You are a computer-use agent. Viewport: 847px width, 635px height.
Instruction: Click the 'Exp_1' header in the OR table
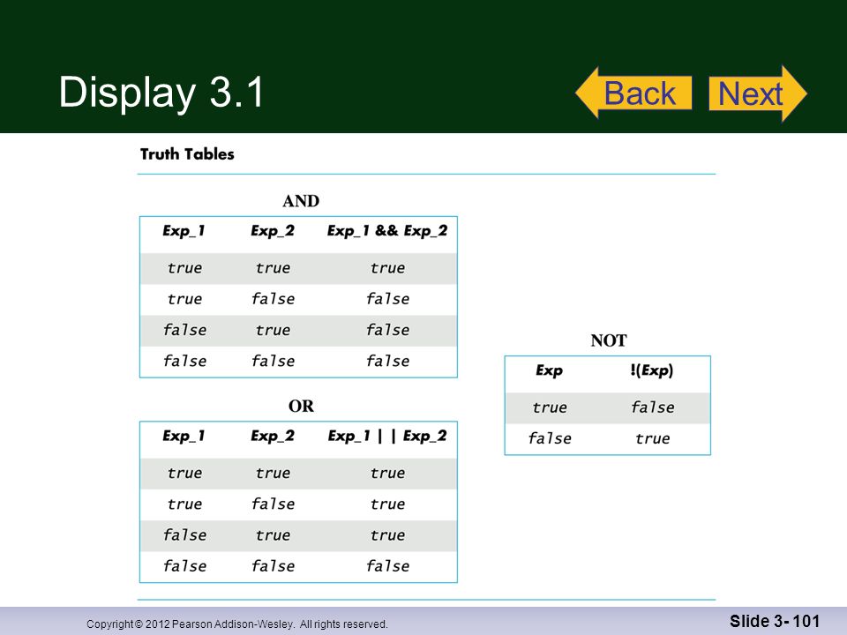[x=184, y=437]
